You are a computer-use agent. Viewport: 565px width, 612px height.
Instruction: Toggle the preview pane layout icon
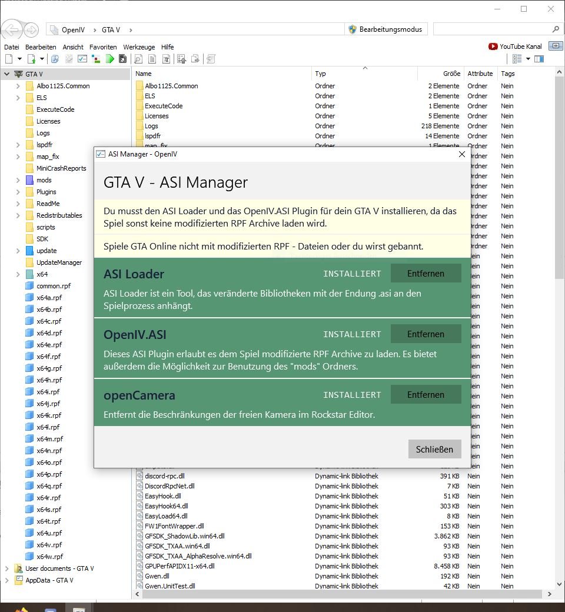coord(539,59)
